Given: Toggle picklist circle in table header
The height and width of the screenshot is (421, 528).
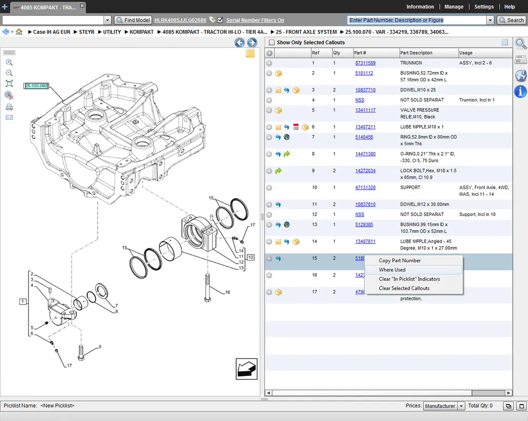Looking at the screenshot, I should [x=269, y=53].
